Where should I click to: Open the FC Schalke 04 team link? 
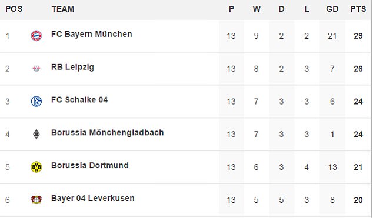(79, 100)
